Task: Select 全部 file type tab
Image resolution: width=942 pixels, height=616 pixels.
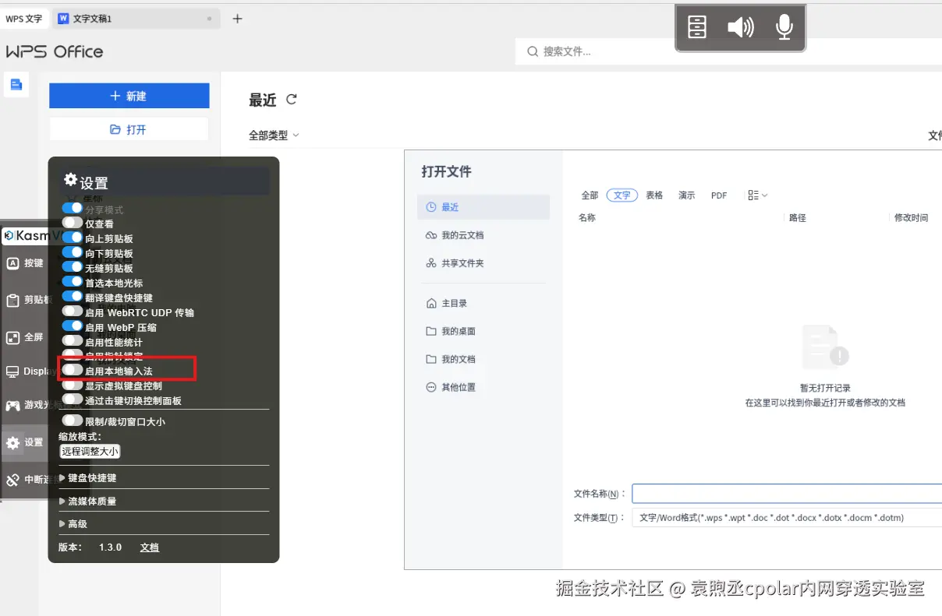Action: click(x=590, y=195)
